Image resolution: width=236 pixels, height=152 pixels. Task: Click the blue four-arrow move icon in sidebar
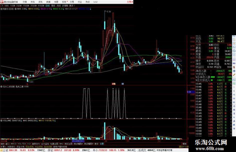234,71
